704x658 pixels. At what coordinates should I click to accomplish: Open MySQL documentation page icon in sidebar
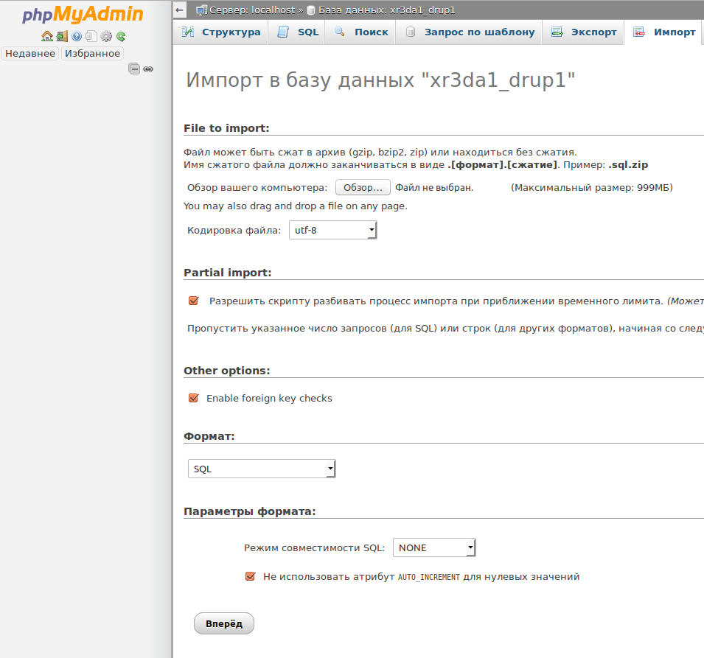tap(91, 36)
